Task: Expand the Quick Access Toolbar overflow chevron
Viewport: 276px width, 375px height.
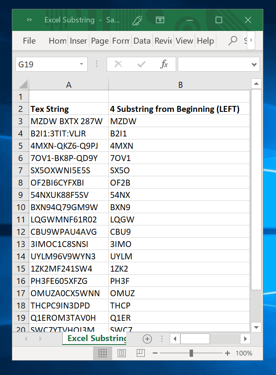Action: (x=29, y=20)
